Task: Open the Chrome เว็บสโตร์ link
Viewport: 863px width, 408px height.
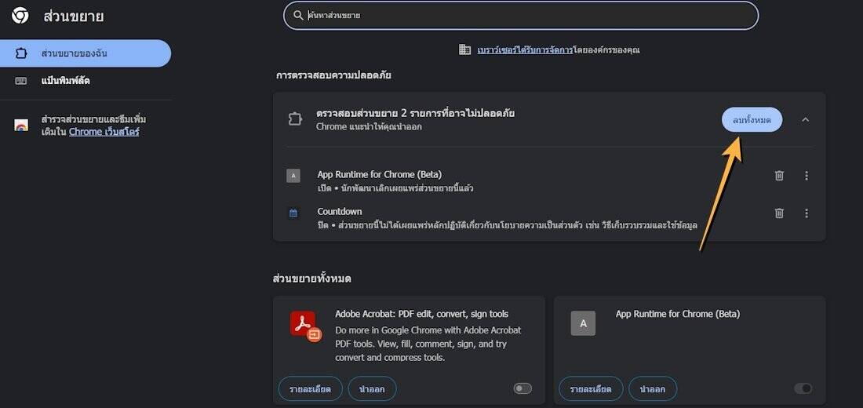Action: point(104,132)
